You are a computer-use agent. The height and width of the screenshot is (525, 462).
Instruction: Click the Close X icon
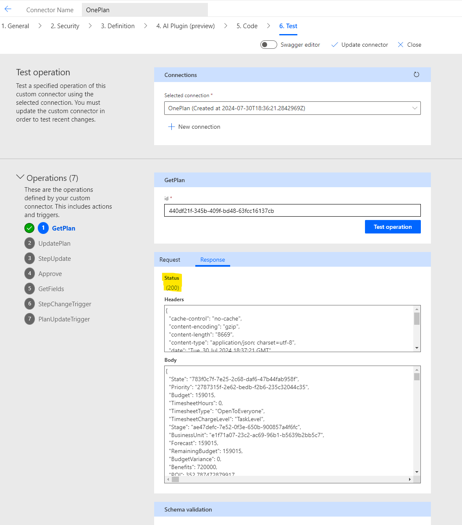[x=401, y=45]
